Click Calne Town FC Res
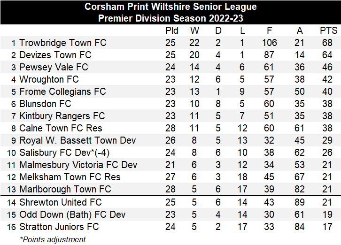 (61, 128)
